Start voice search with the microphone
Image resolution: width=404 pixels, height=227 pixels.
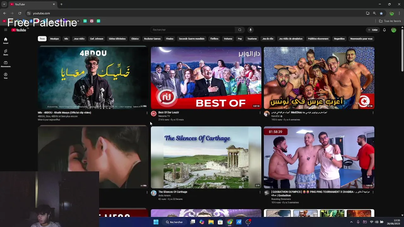250,30
